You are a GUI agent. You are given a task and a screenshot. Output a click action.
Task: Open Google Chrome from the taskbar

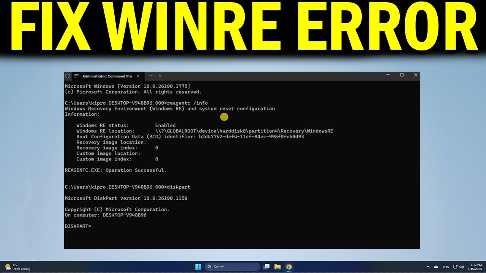289,267
